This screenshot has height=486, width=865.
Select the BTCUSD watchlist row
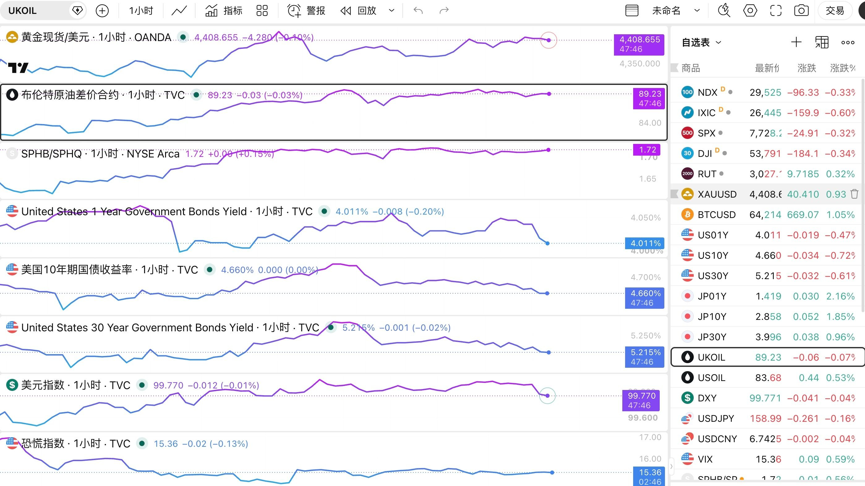[766, 215]
